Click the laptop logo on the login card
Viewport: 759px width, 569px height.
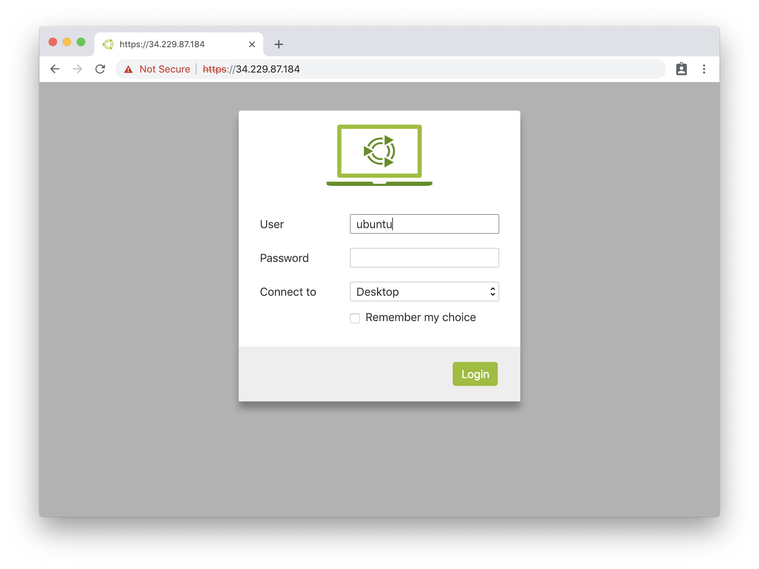[379, 155]
